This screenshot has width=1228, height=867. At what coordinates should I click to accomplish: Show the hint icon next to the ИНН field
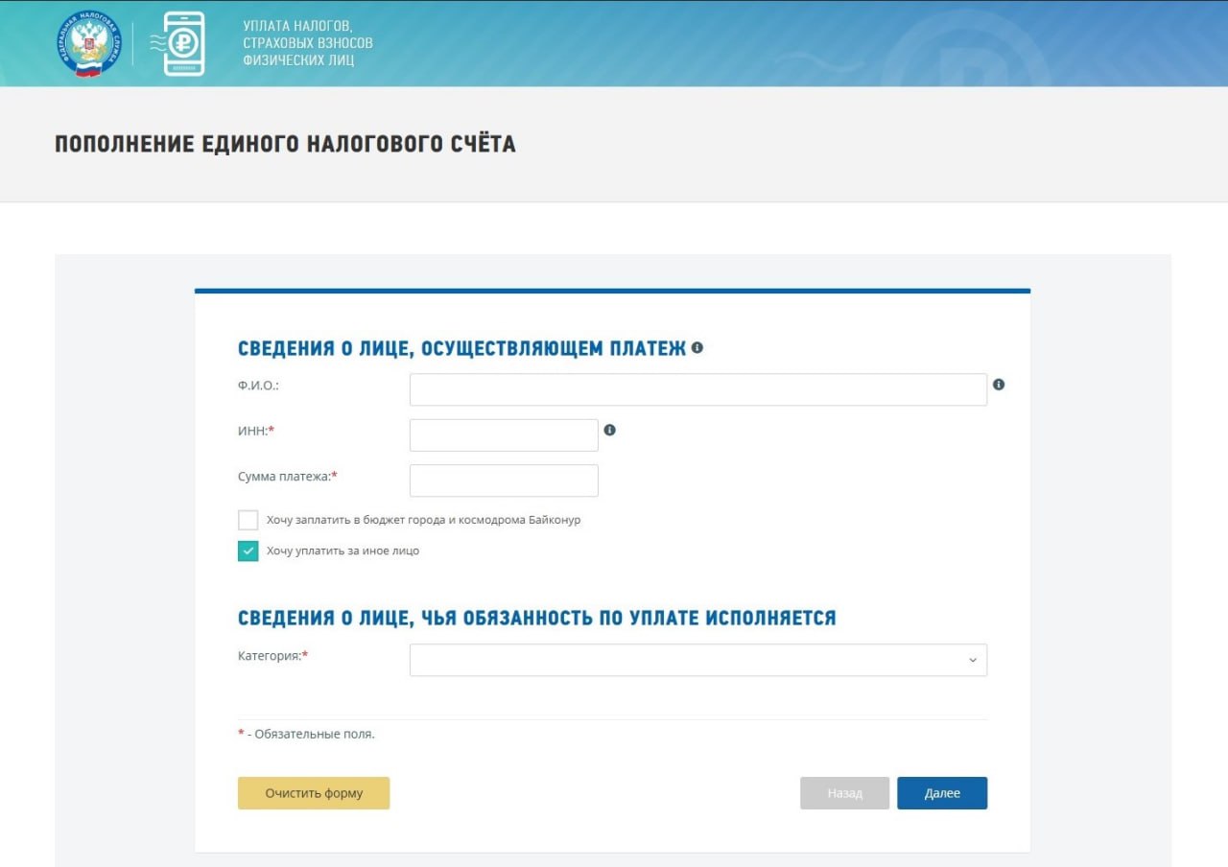pyautogui.click(x=609, y=431)
